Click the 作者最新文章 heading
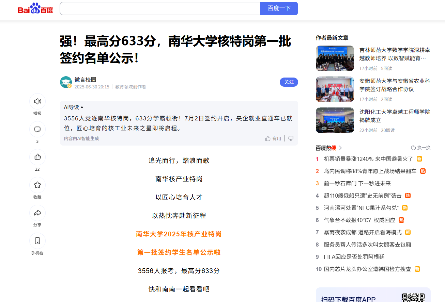 click(x=332, y=38)
